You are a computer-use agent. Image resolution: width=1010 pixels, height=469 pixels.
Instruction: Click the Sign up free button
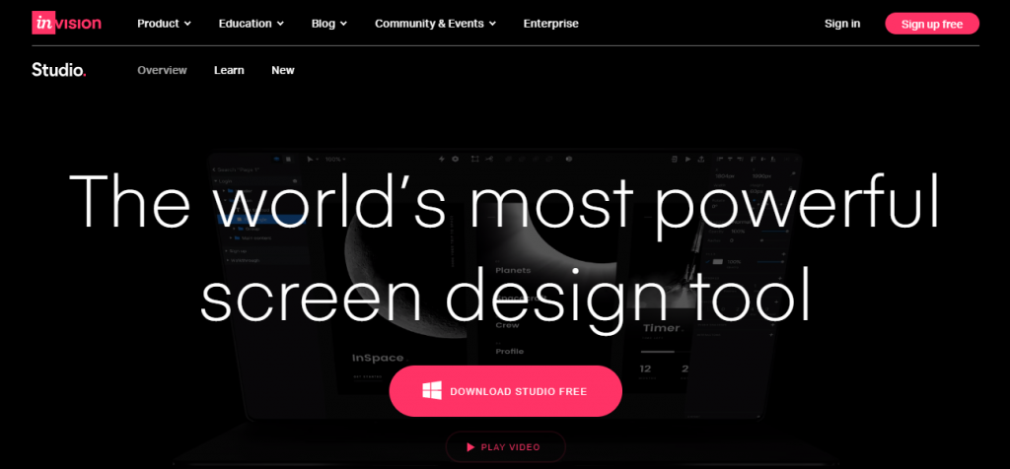coord(931,24)
